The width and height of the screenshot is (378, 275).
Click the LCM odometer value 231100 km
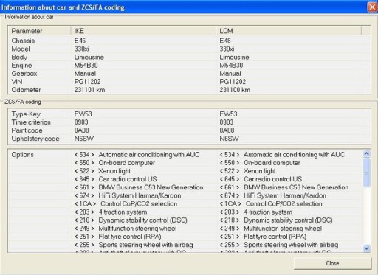click(x=235, y=90)
